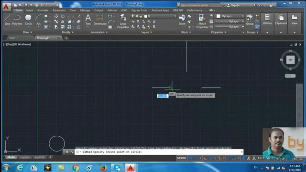Open Layer Properties manager
This screenshot has width=306, height=172.
click(123, 21)
